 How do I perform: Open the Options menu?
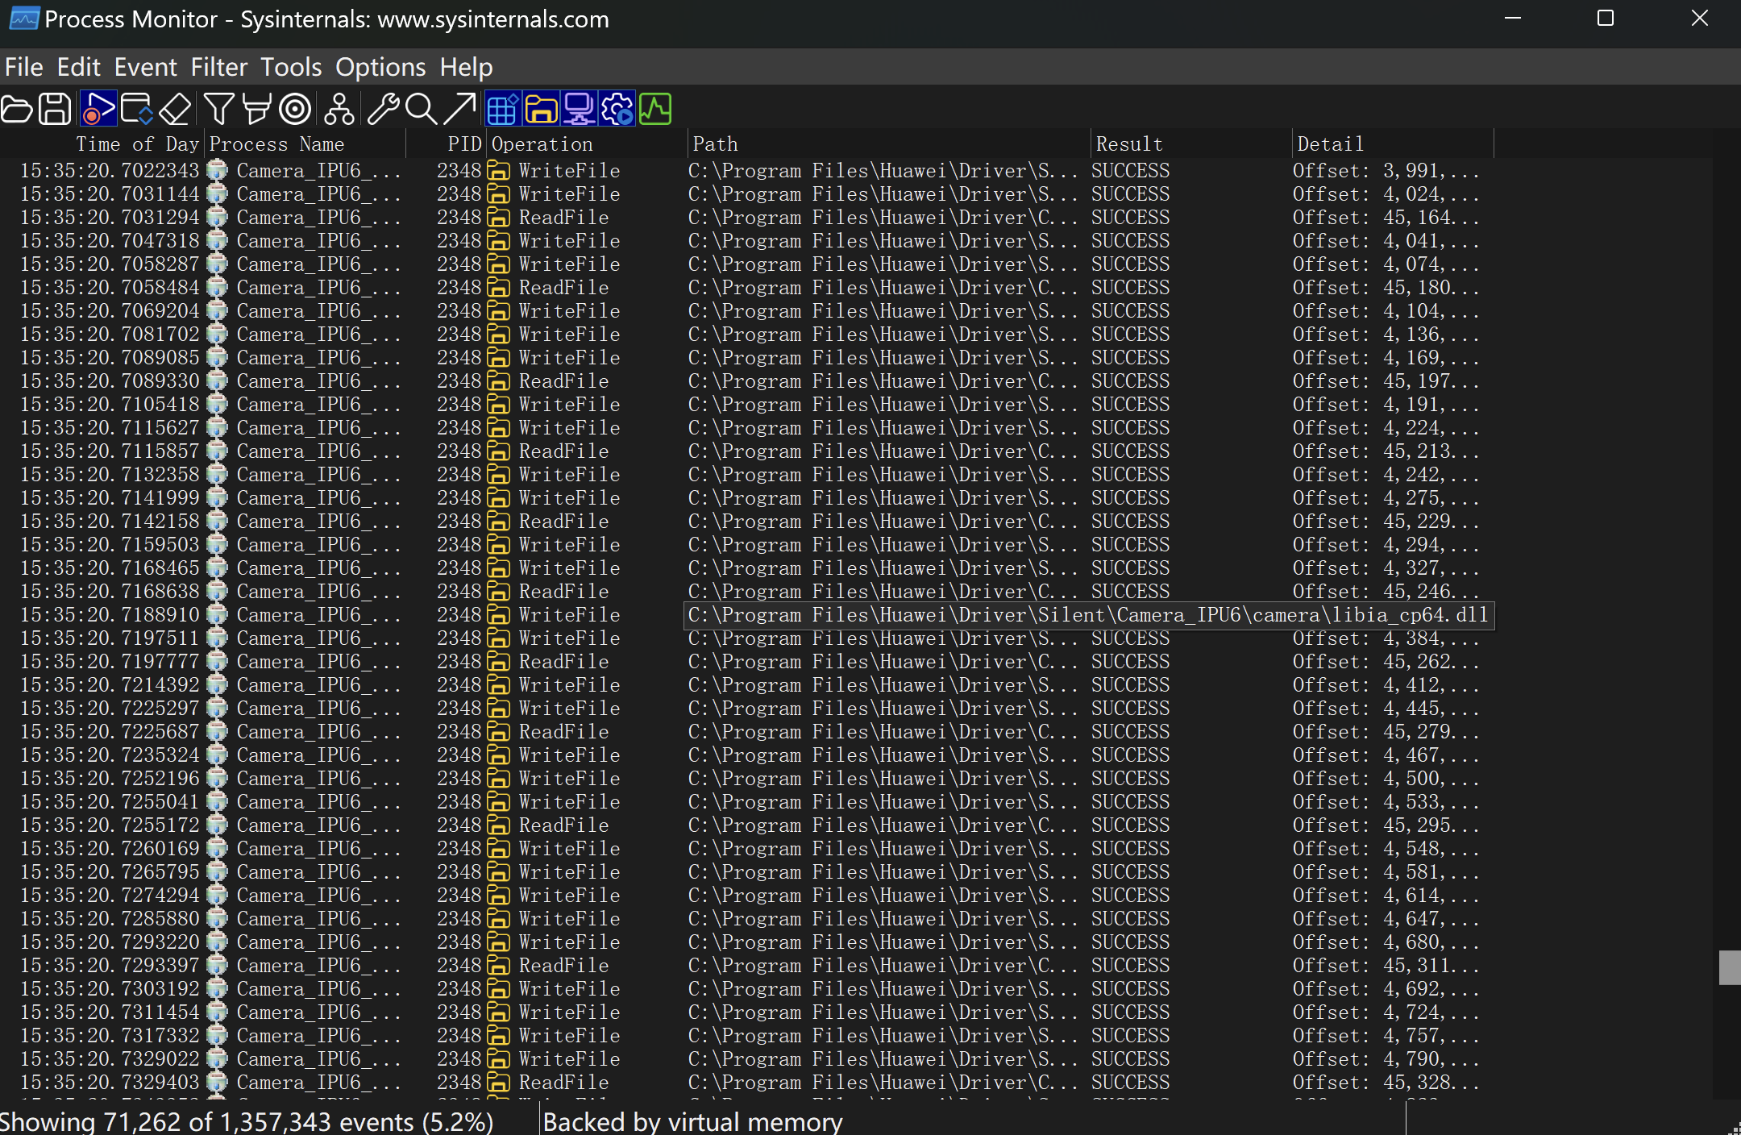tap(380, 67)
